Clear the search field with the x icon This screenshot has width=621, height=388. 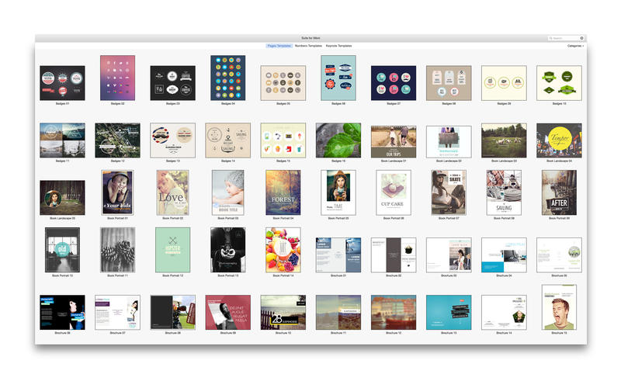[582, 37]
